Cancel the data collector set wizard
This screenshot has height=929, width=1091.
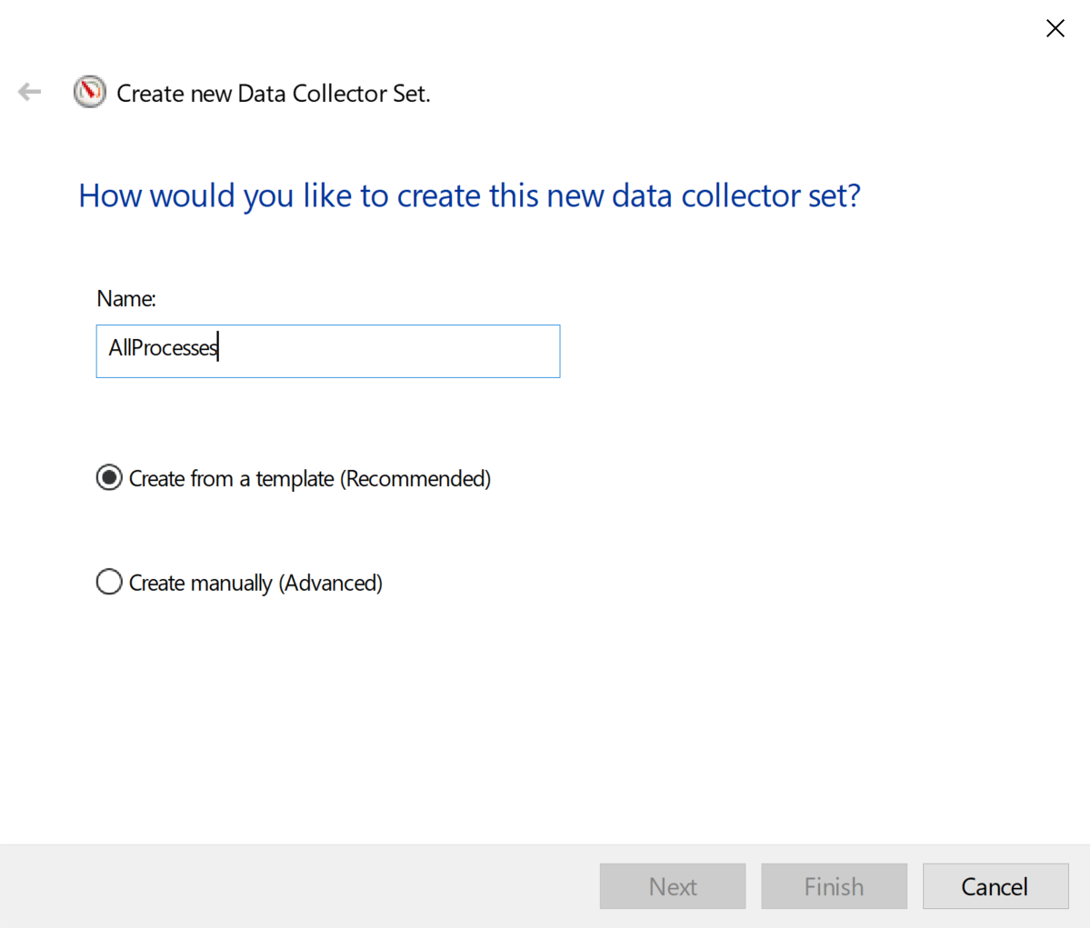click(x=995, y=886)
